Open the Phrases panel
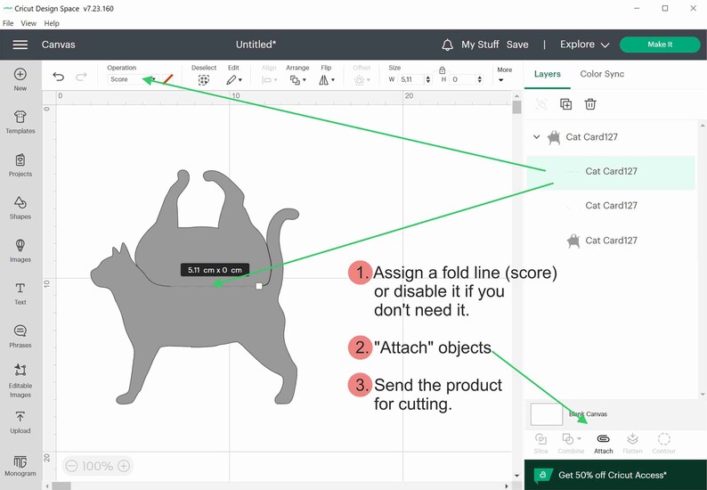Viewport: 707px width, 490px height. click(x=20, y=337)
